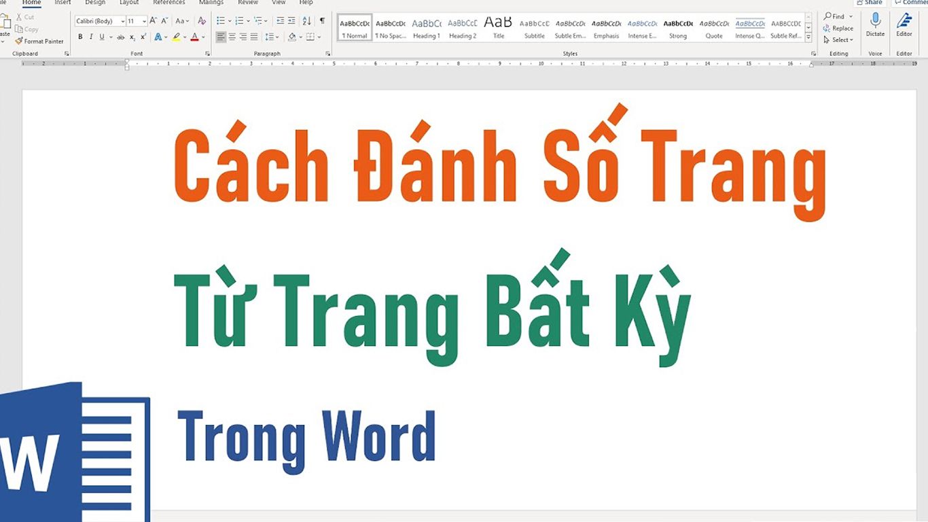Viewport: 928px width, 522px height.
Task: Open the Editor proofing pane
Action: click(904, 24)
